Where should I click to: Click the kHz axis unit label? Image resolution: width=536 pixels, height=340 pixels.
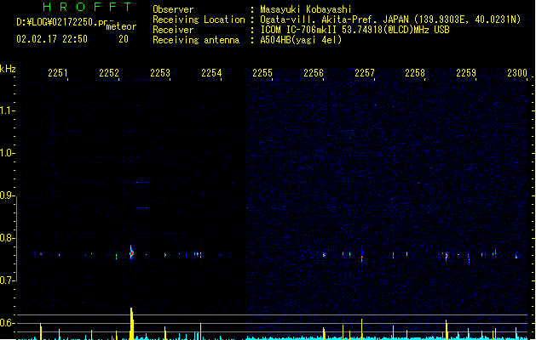pyautogui.click(x=8, y=69)
